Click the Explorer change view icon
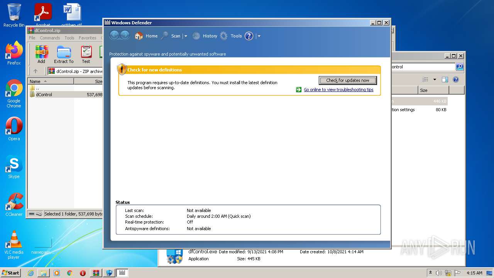 point(425,80)
